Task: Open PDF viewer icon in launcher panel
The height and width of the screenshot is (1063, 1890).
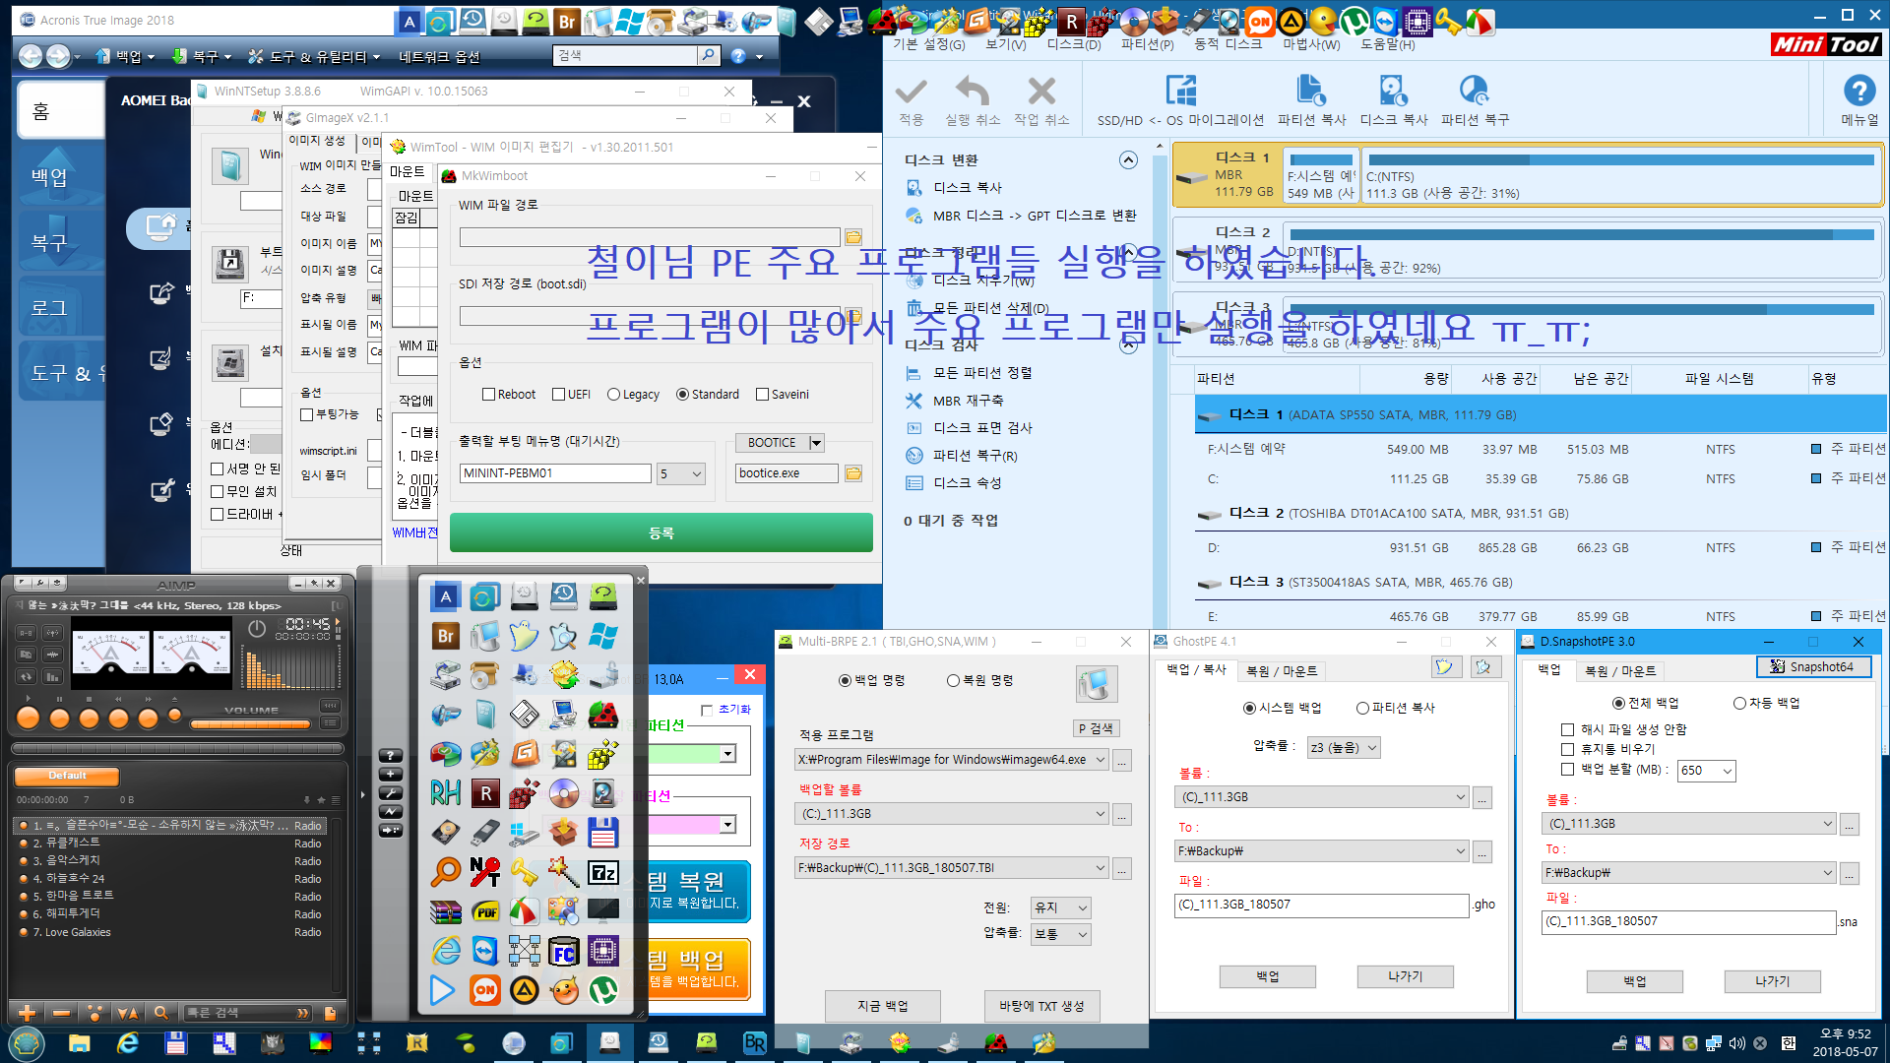Action: coord(484,911)
